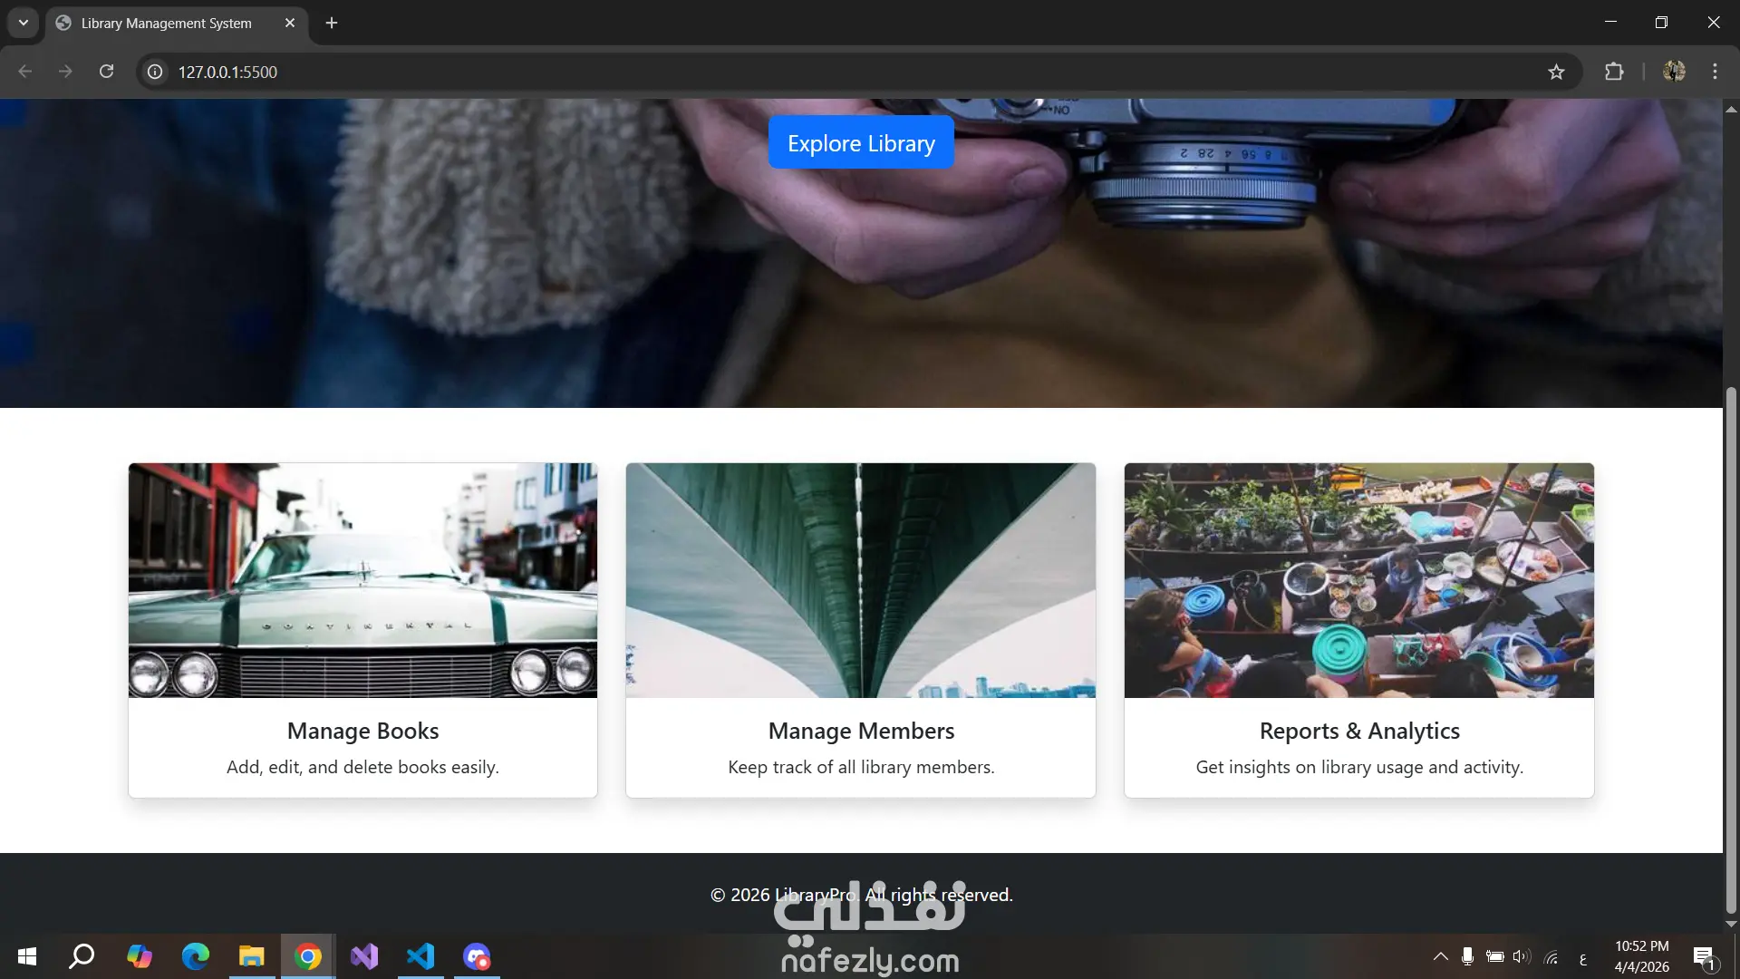Open Microsoft Edge from taskbar
The image size is (1740, 979).
pos(195,956)
